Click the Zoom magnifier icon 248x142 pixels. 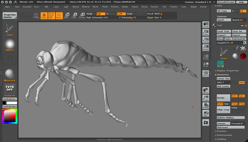(205, 32)
